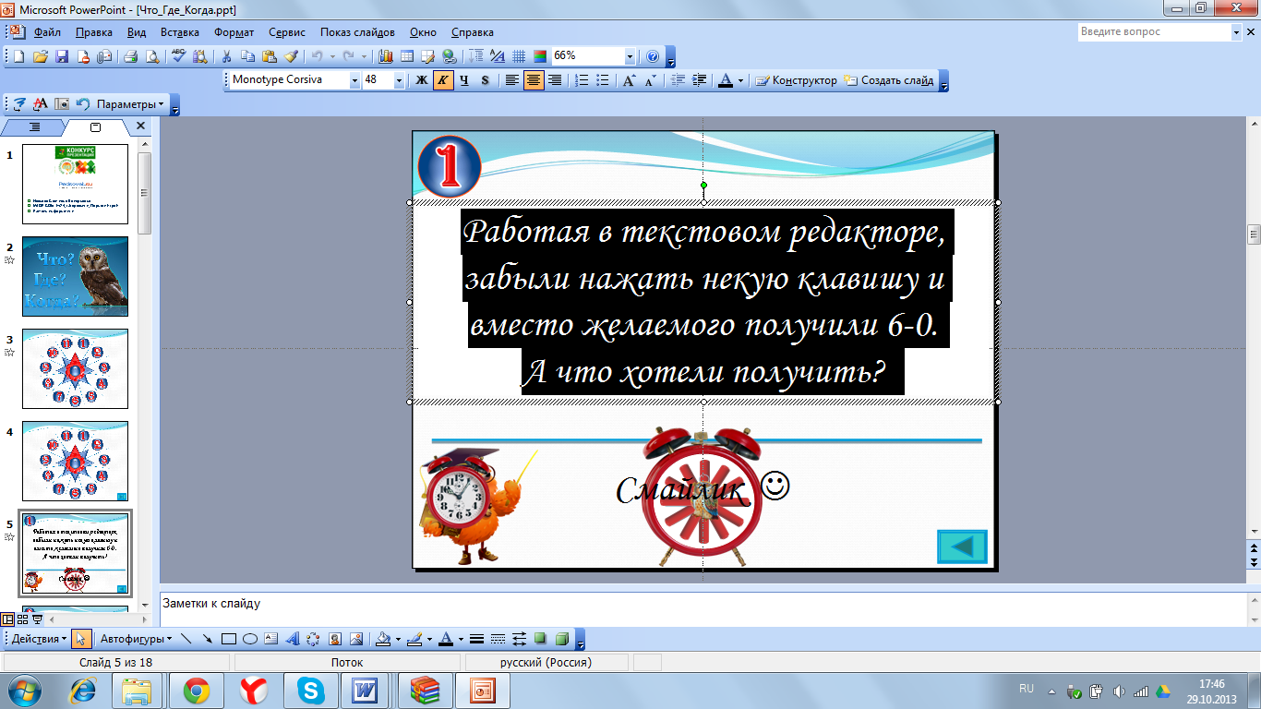Draw a line with Line tool
Image resolution: width=1261 pixels, height=709 pixels.
click(186, 639)
